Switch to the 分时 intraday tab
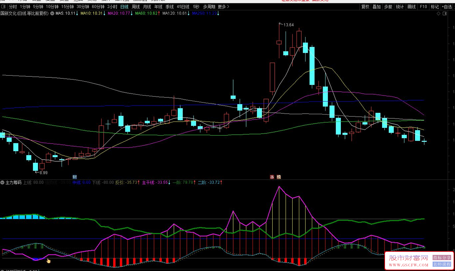This screenshot has width=455, height=271. pyautogui.click(x=13, y=7)
